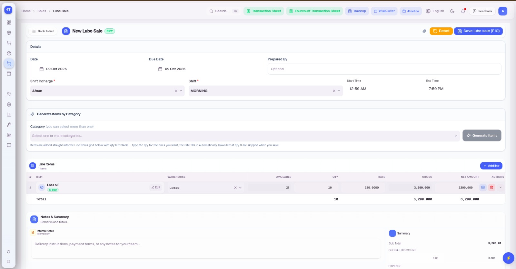Toggle dark mode moon icon
This screenshot has width=516, height=269.
tap(452, 11)
